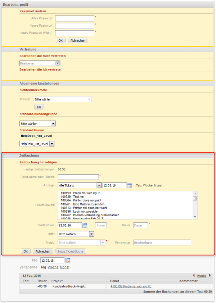Go to next day arrow right of Heute
216x303 pixels.
[x=210, y=275]
